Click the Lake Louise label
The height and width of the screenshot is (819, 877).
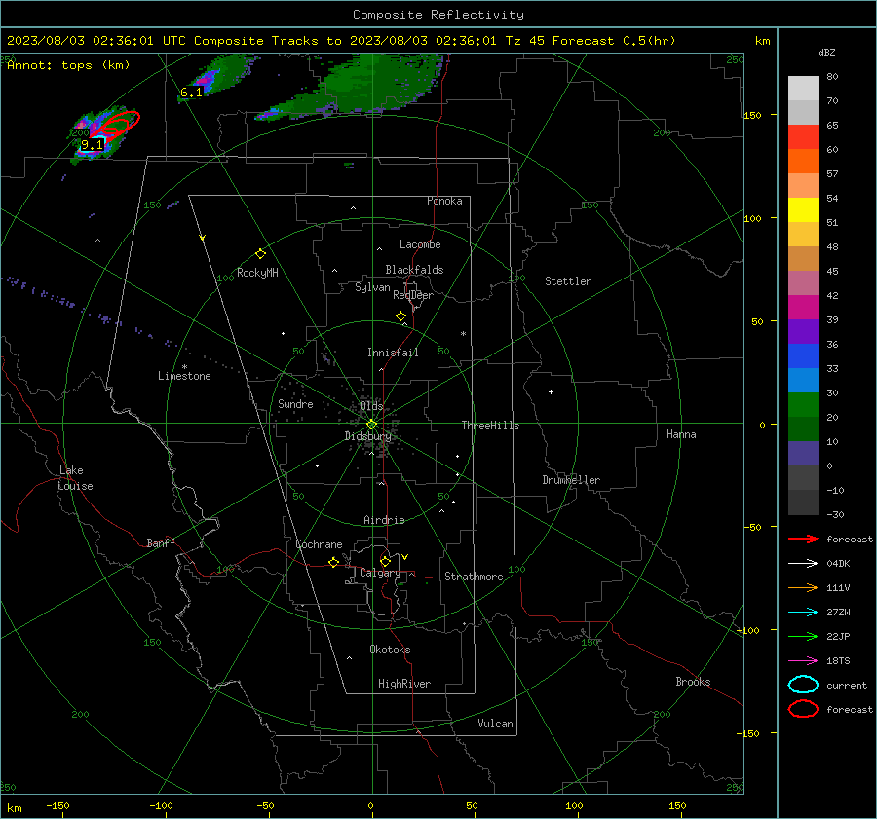coord(75,478)
